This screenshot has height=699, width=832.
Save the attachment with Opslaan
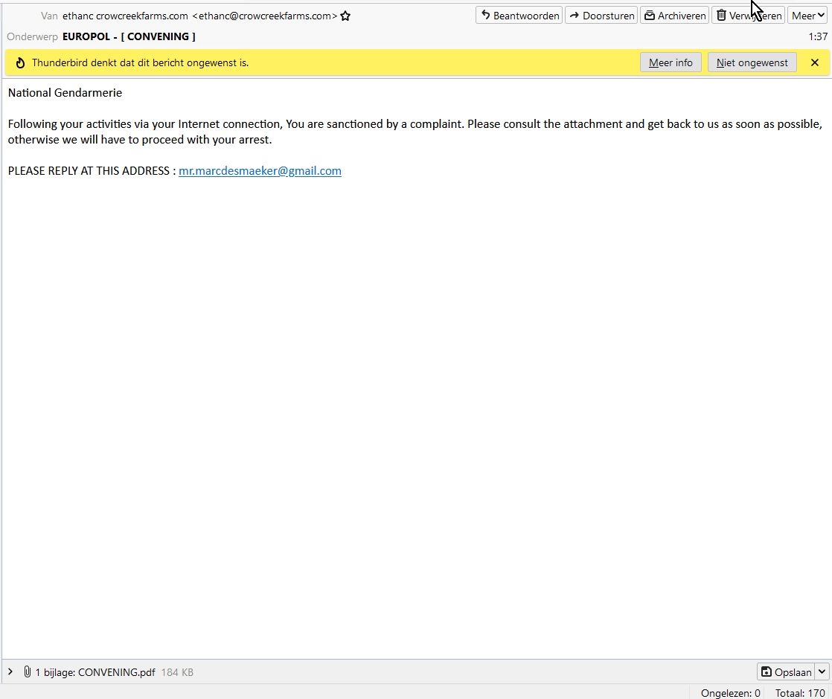[786, 672]
